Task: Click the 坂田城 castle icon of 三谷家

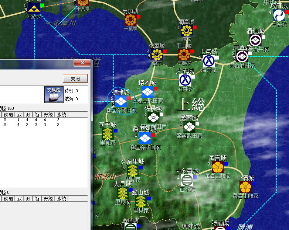Action: [x=279, y=15]
